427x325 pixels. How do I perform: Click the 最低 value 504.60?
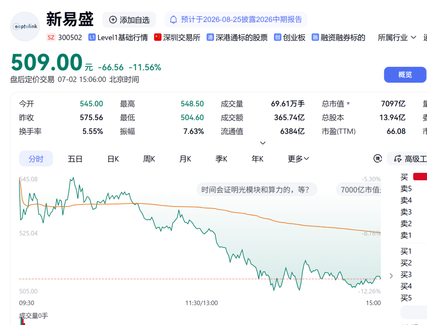pos(192,118)
